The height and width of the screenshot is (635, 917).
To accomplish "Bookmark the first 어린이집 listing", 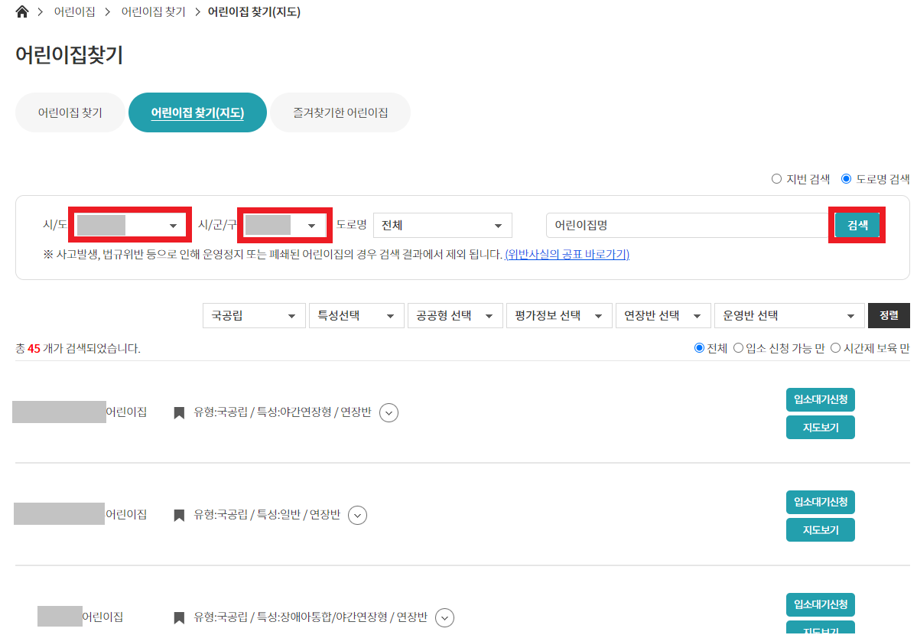I will 178,412.
